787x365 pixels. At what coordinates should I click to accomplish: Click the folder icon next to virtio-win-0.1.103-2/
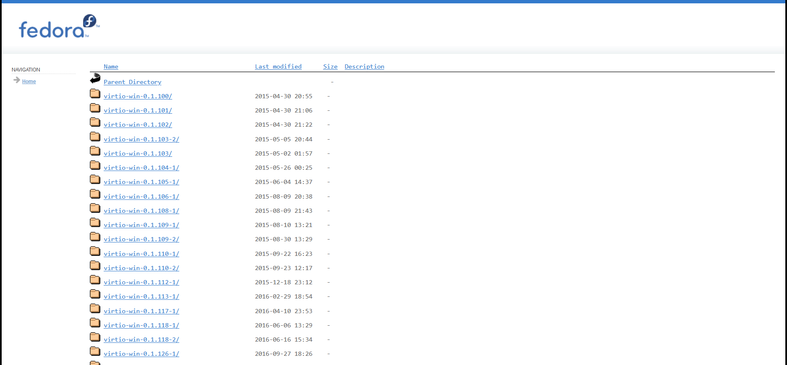(x=95, y=137)
